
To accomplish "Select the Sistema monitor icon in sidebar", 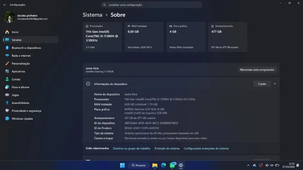I will point(7,40).
